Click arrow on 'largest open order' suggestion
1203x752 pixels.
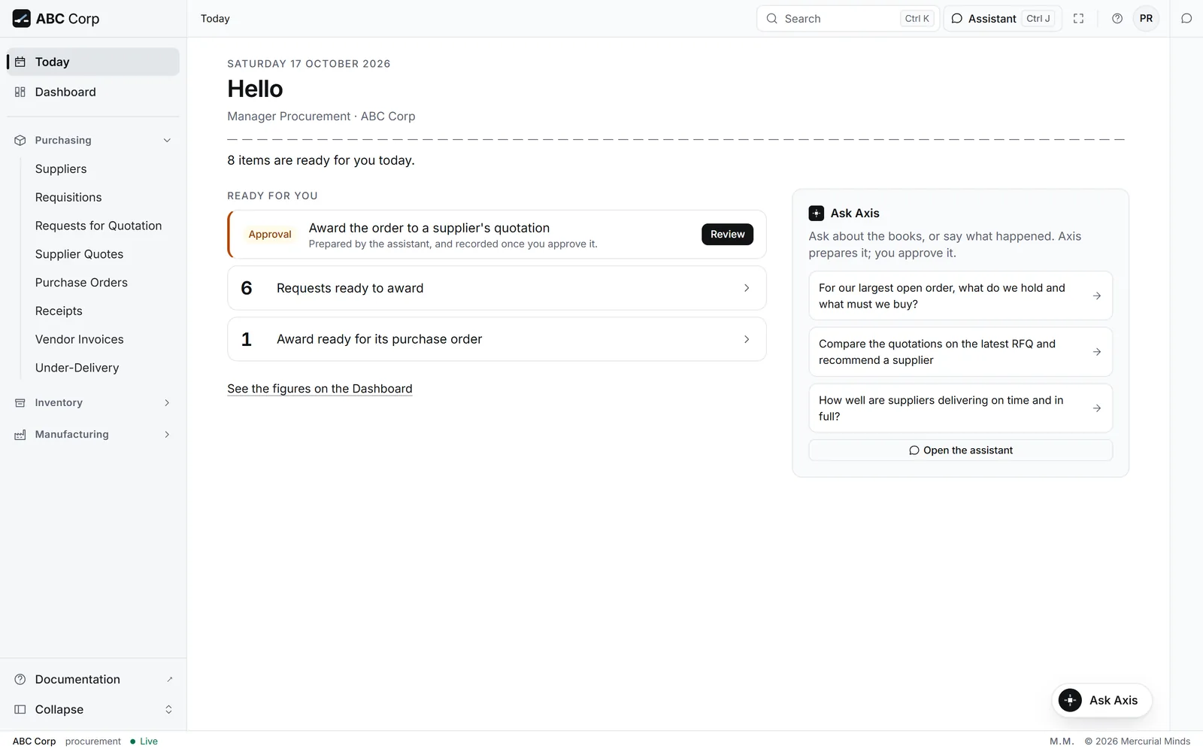[1097, 296]
